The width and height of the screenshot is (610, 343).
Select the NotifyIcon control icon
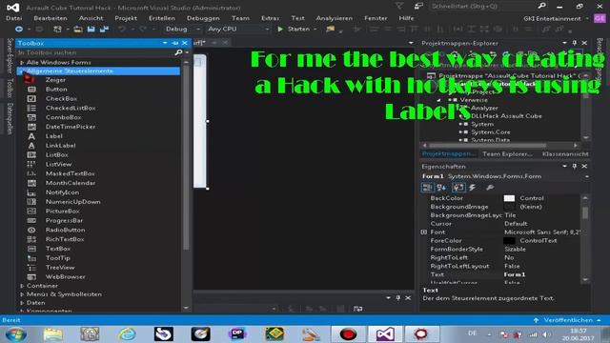tap(31, 192)
